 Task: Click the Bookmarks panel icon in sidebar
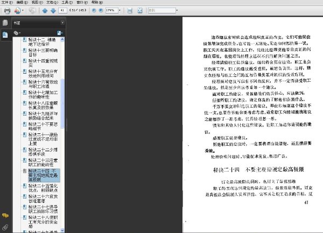click(x=5, y=34)
